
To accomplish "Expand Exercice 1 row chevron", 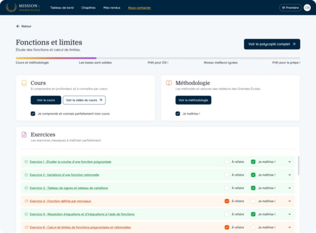I will 289,162.
